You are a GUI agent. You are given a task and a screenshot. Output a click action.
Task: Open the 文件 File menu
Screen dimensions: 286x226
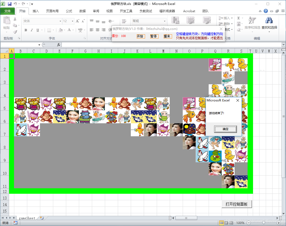[8, 11]
